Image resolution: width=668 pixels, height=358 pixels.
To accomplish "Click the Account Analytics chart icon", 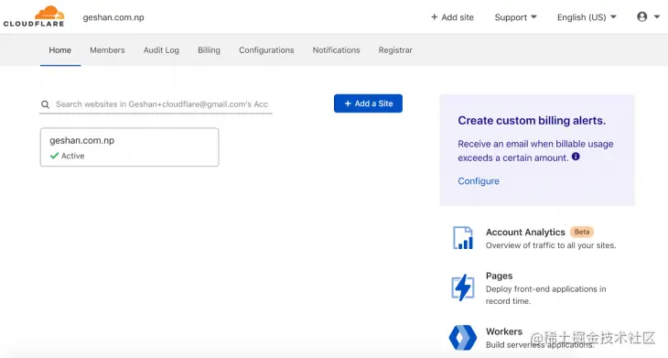I will (463, 238).
